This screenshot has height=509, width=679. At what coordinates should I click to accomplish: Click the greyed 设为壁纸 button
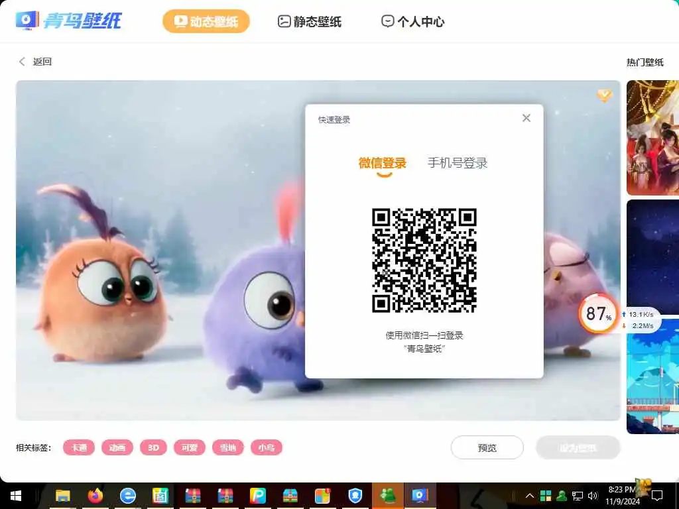click(x=578, y=447)
